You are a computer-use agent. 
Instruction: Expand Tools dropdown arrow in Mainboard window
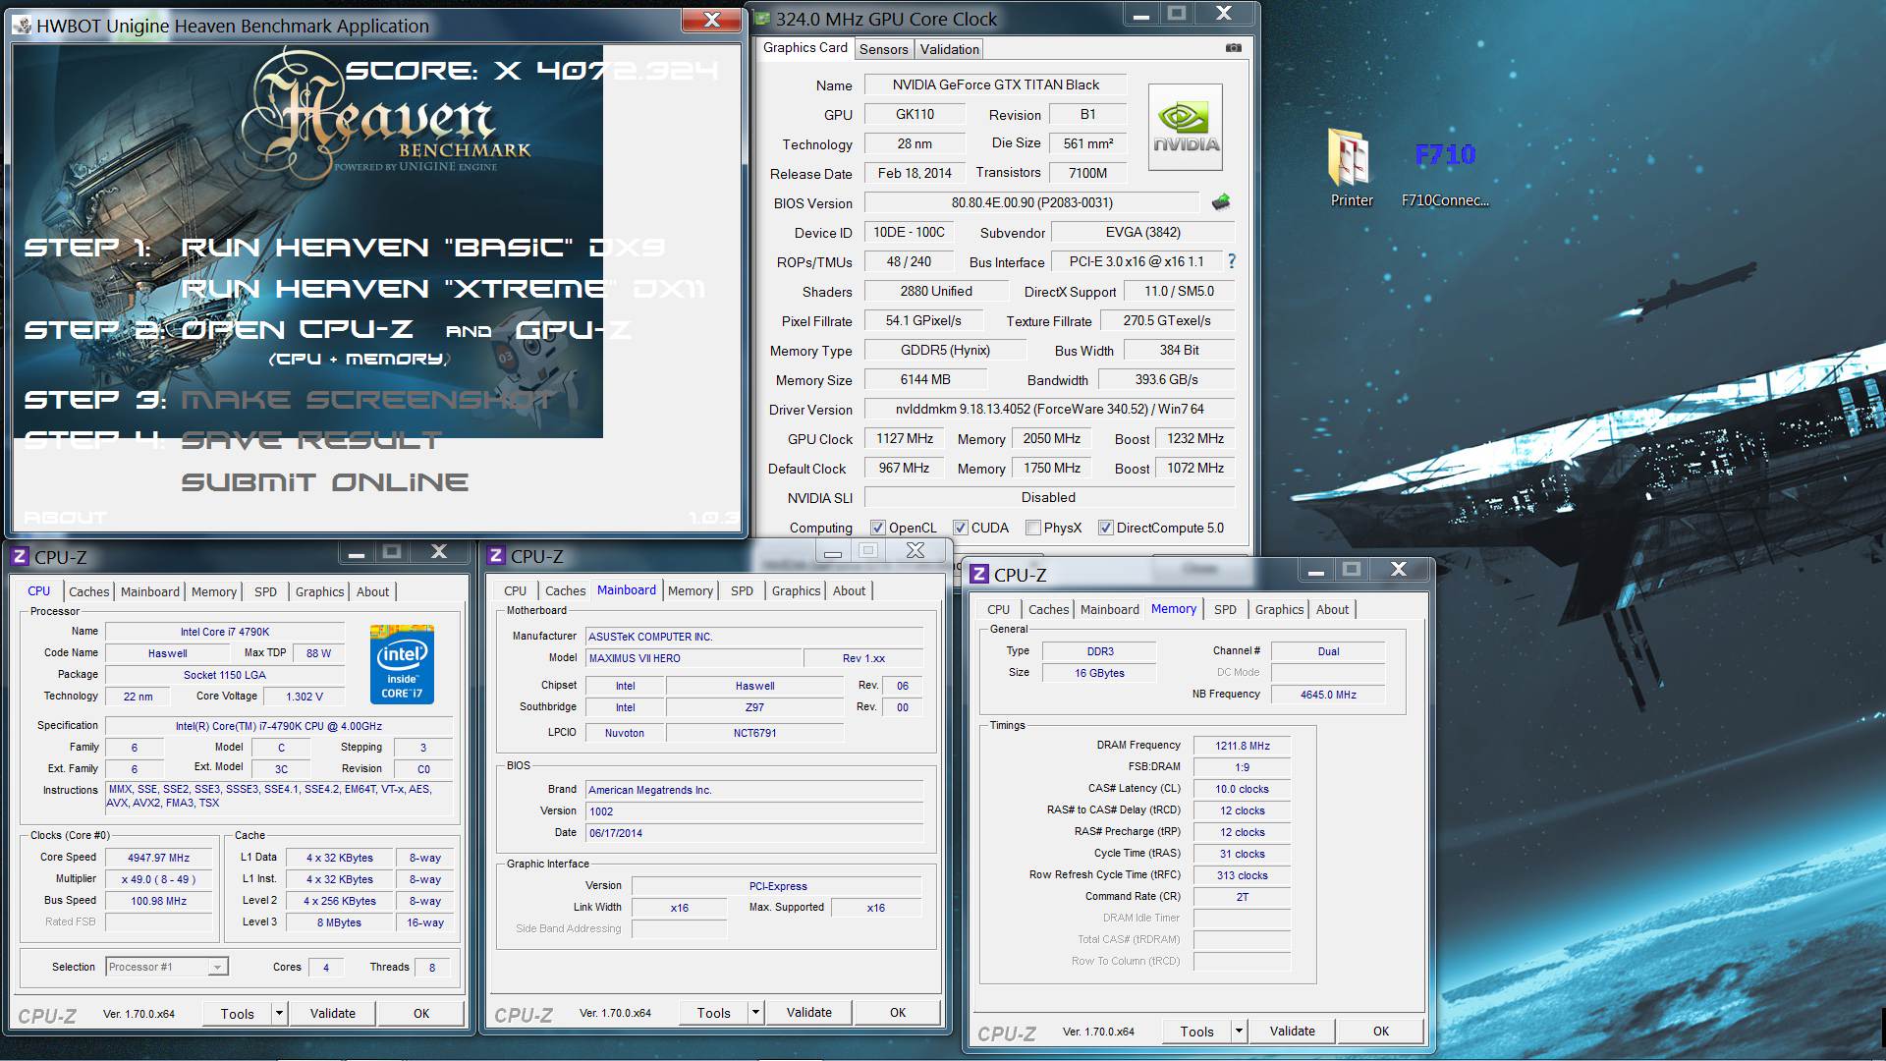click(756, 1012)
